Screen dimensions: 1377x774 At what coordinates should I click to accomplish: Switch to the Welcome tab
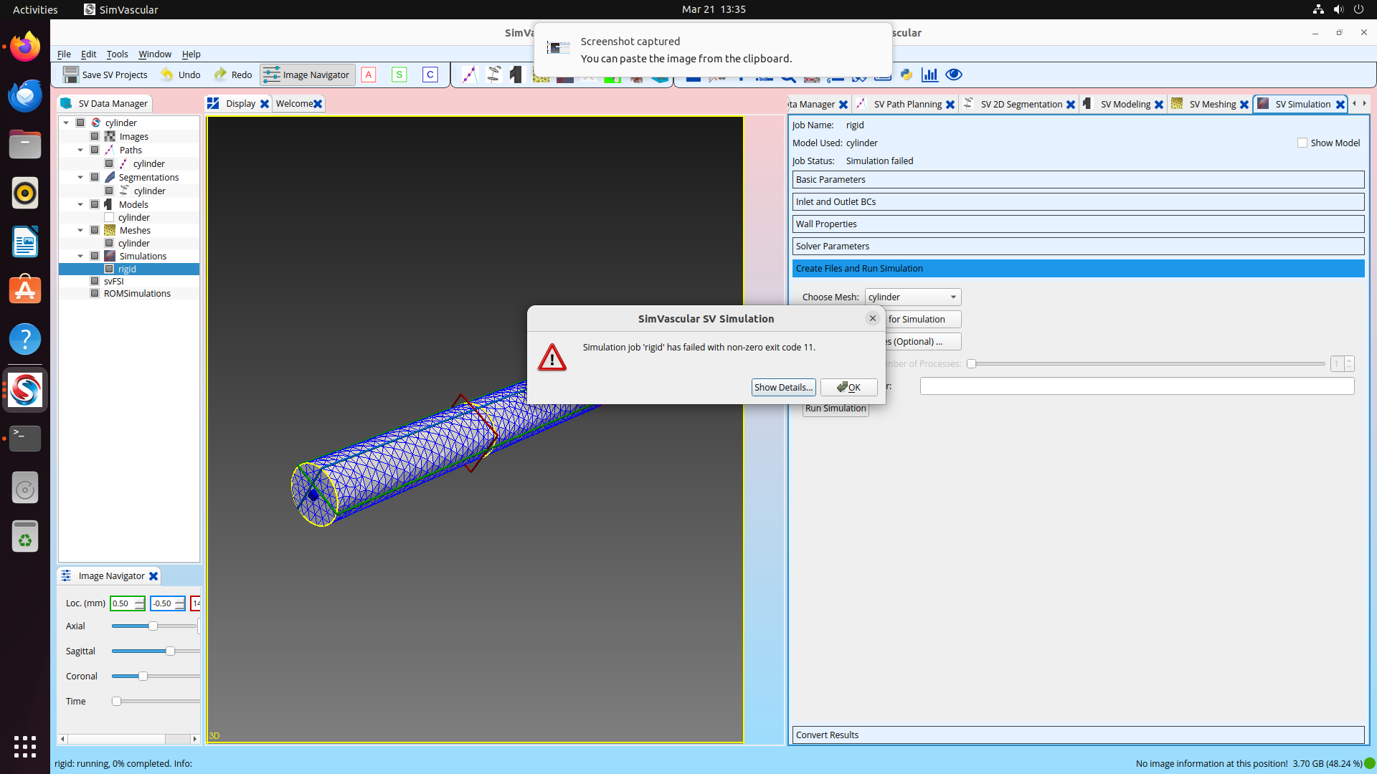(x=294, y=104)
